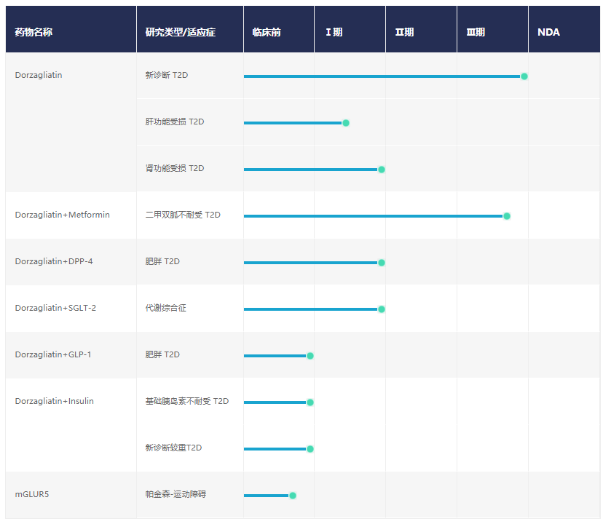Click the progress endpoint dot for Dorzagliatin+DPP-4
603x524 pixels.
382,263
